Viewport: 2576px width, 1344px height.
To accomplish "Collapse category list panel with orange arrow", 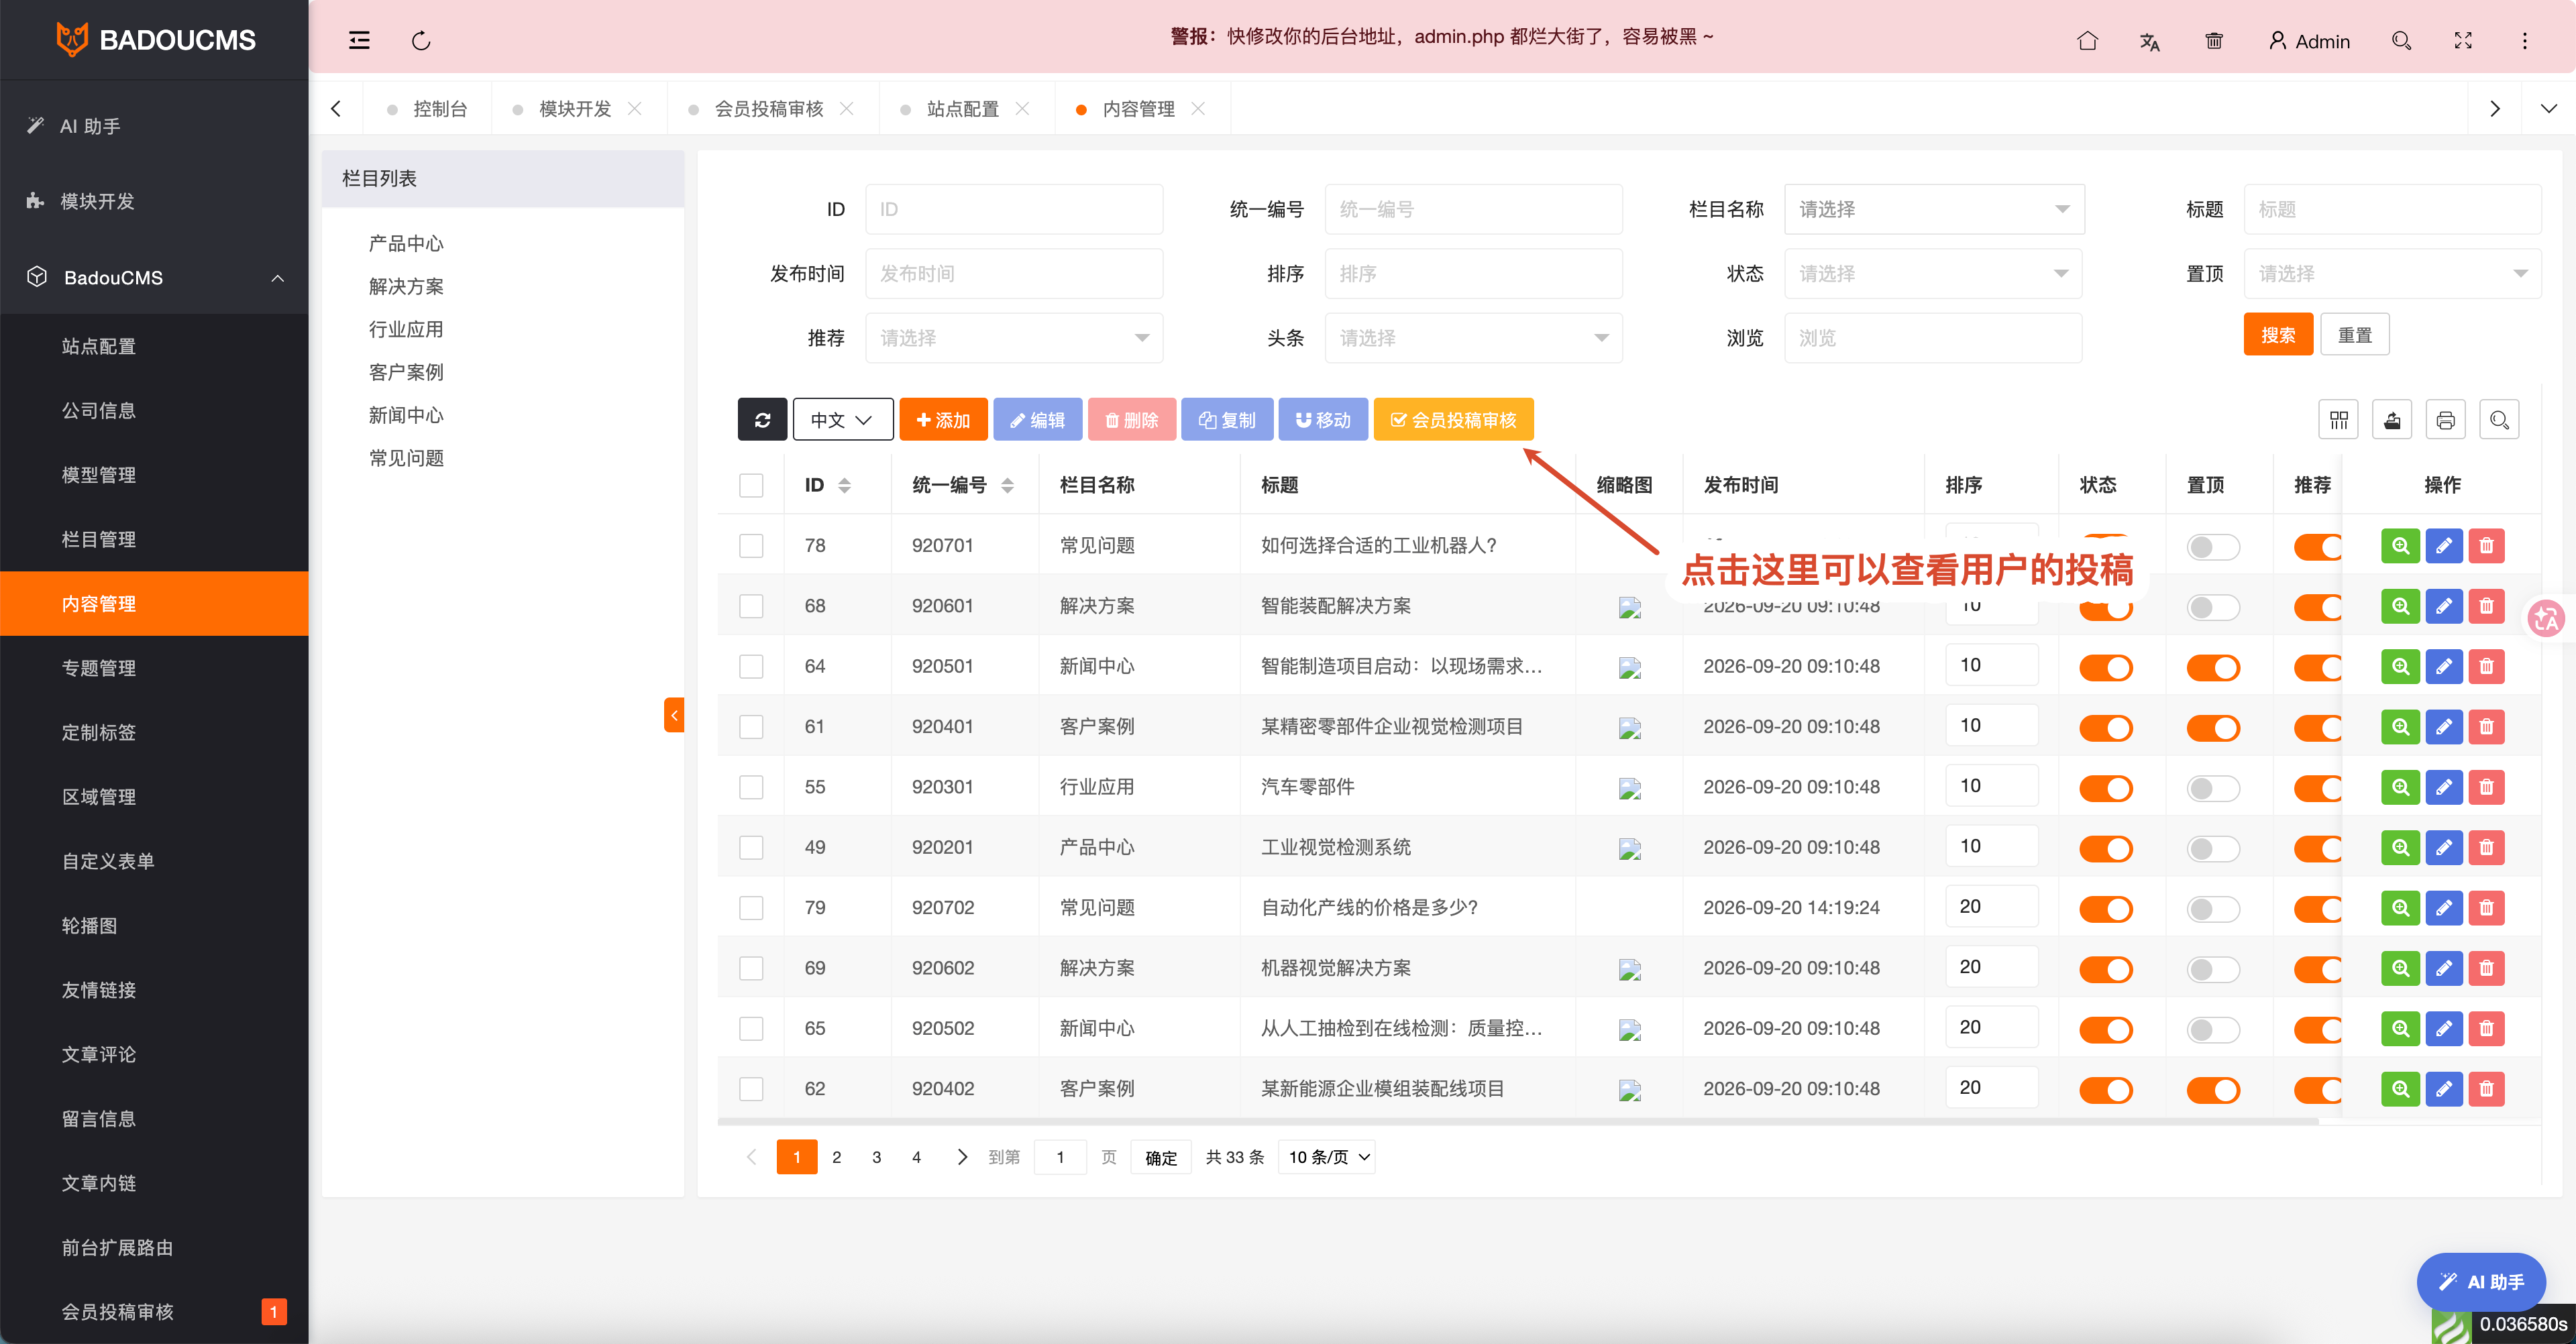I will (x=674, y=715).
